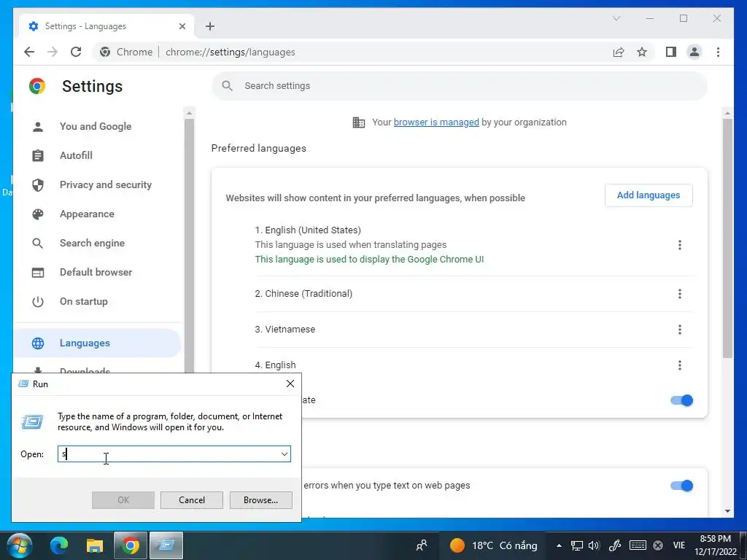Click the Search settings field

pos(460,86)
